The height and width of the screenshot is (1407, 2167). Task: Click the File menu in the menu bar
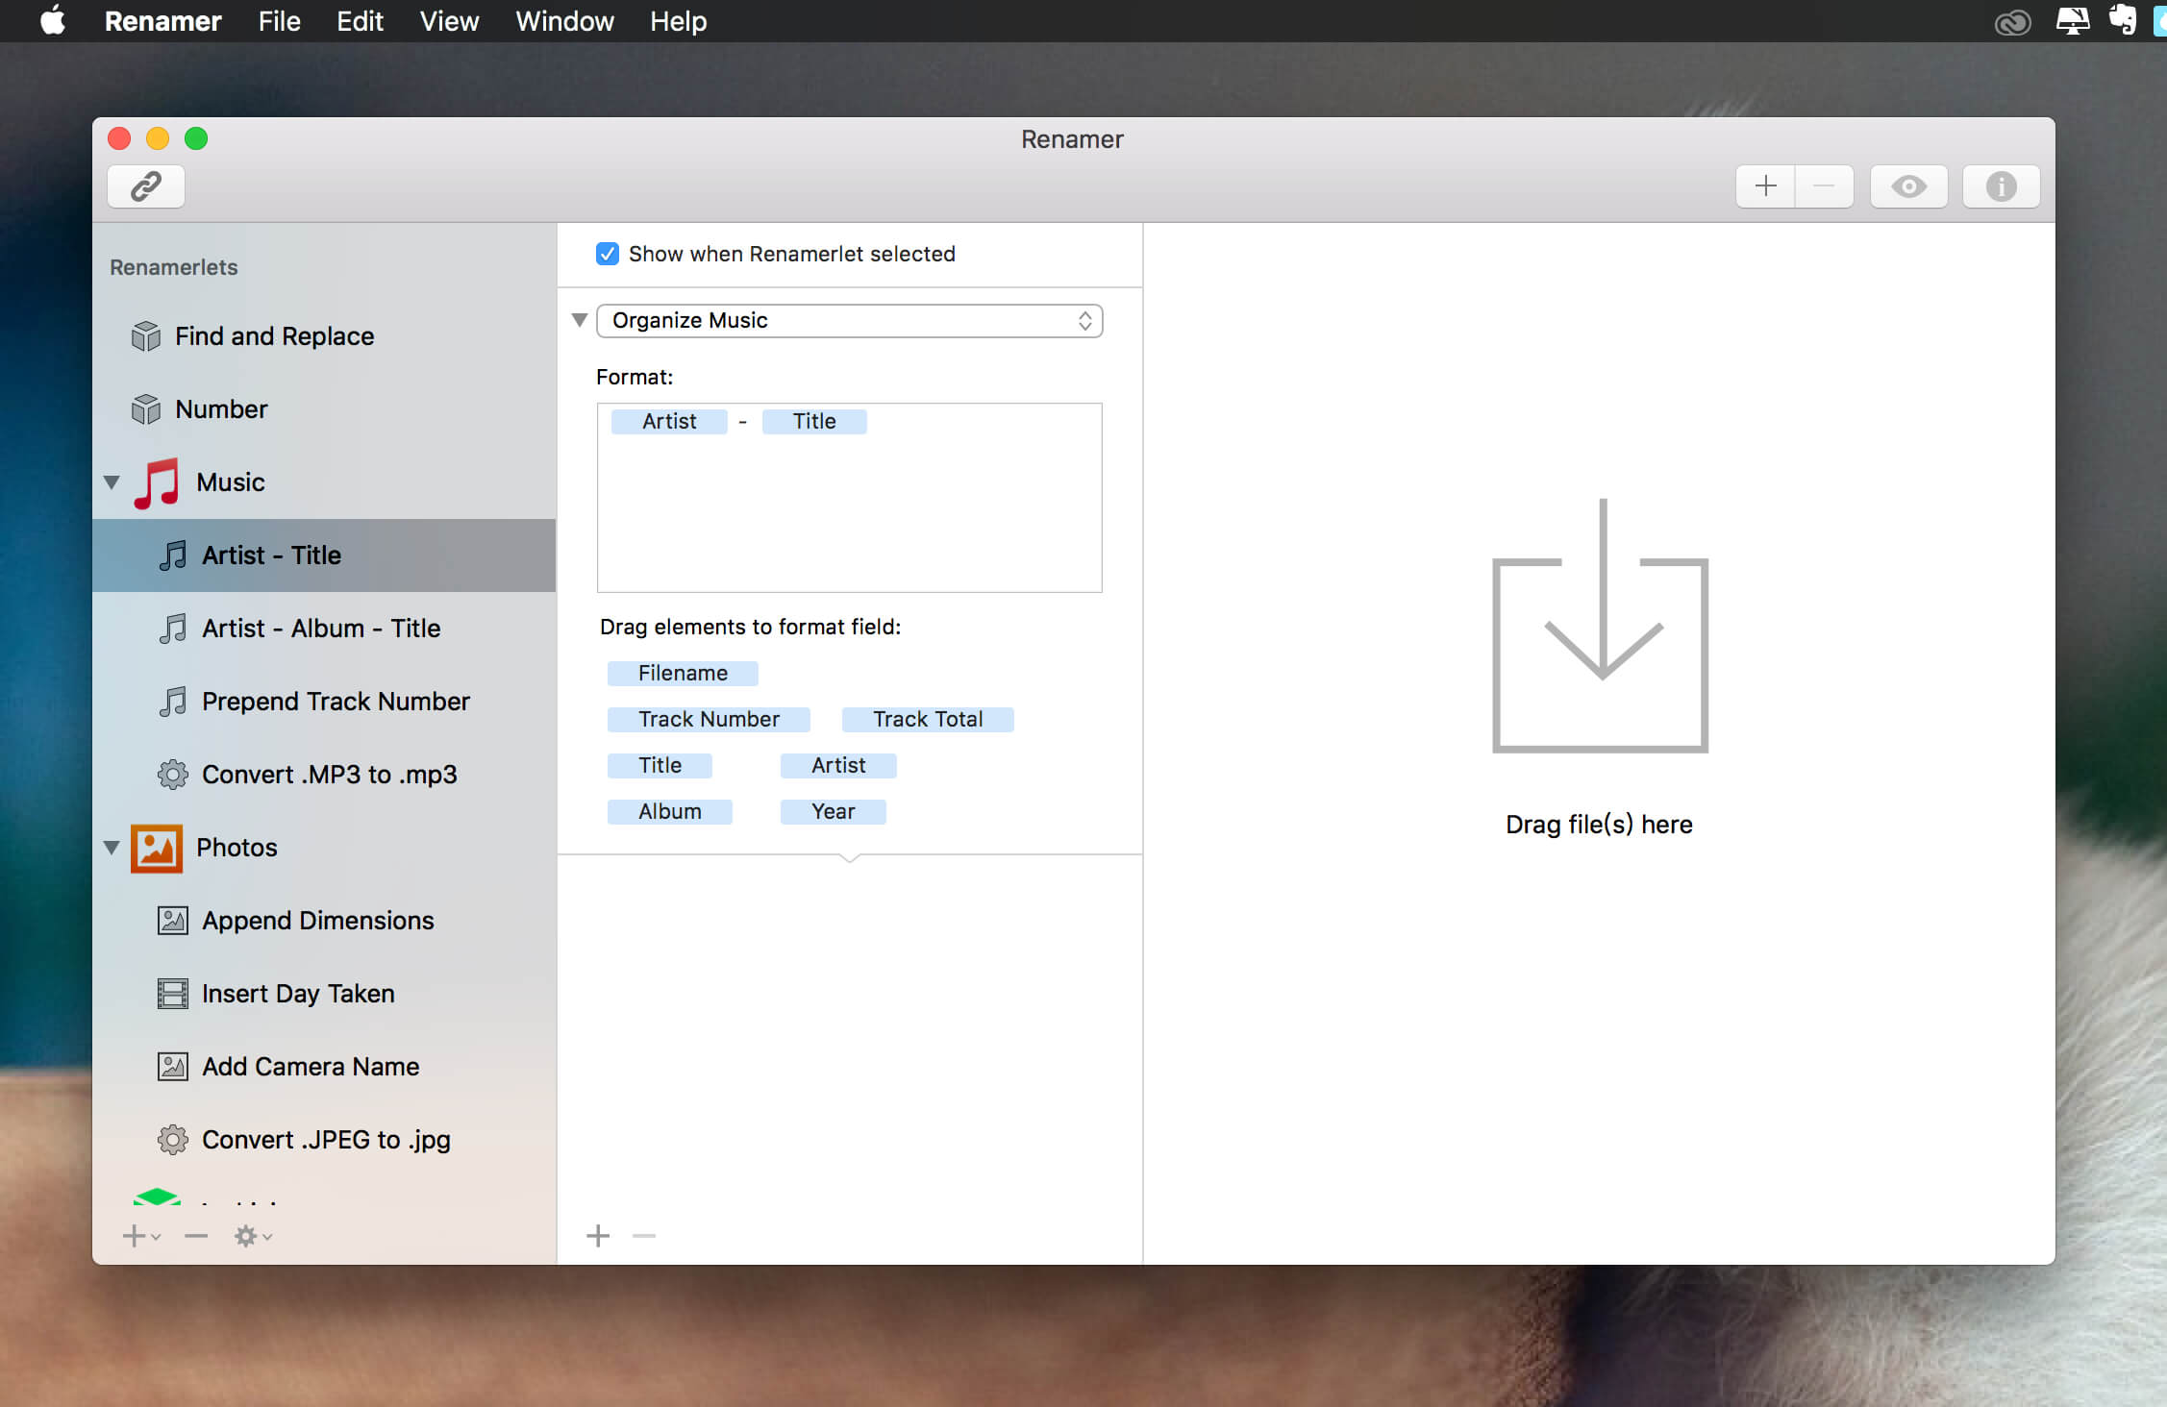coord(280,20)
